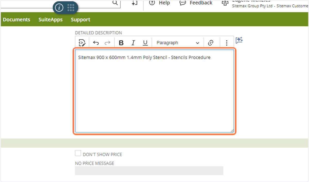The height and width of the screenshot is (182, 309).
Task: Insert a link with the chain icon
Action: (211, 43)
